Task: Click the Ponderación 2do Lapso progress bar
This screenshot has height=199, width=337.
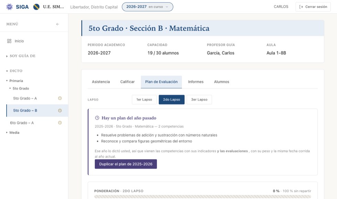Action: point(203,196)
